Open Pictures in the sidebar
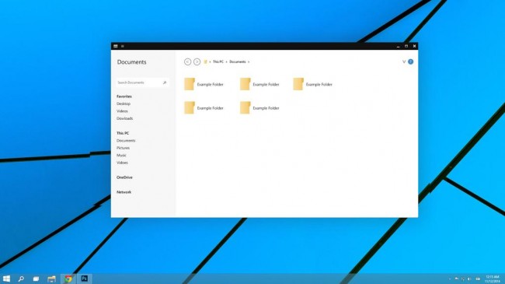 coord(123,148)
